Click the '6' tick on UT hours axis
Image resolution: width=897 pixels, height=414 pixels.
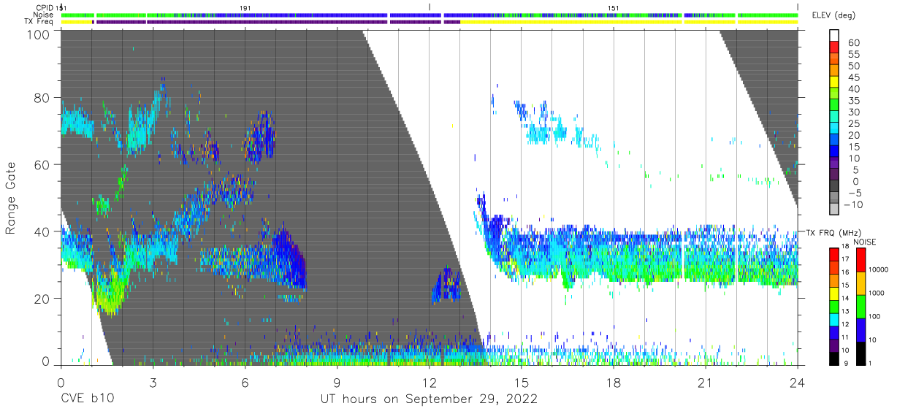click(245, 382)
